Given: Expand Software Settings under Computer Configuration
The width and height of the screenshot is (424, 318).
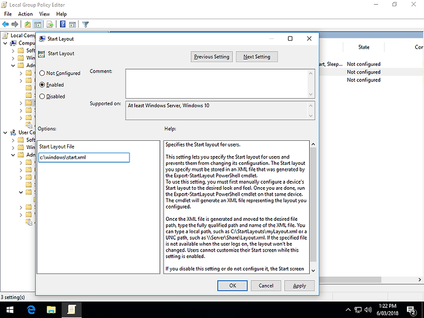Looking at the screenshot, I should pyautogui.click(x=13, y=51).
